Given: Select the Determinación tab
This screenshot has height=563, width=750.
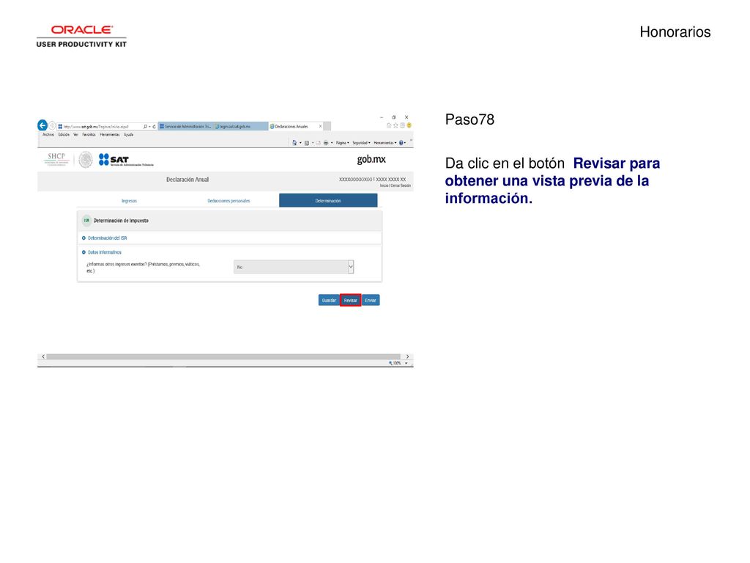Looking at the screenshot, I should pyautogui.click(x=328, y=201).
